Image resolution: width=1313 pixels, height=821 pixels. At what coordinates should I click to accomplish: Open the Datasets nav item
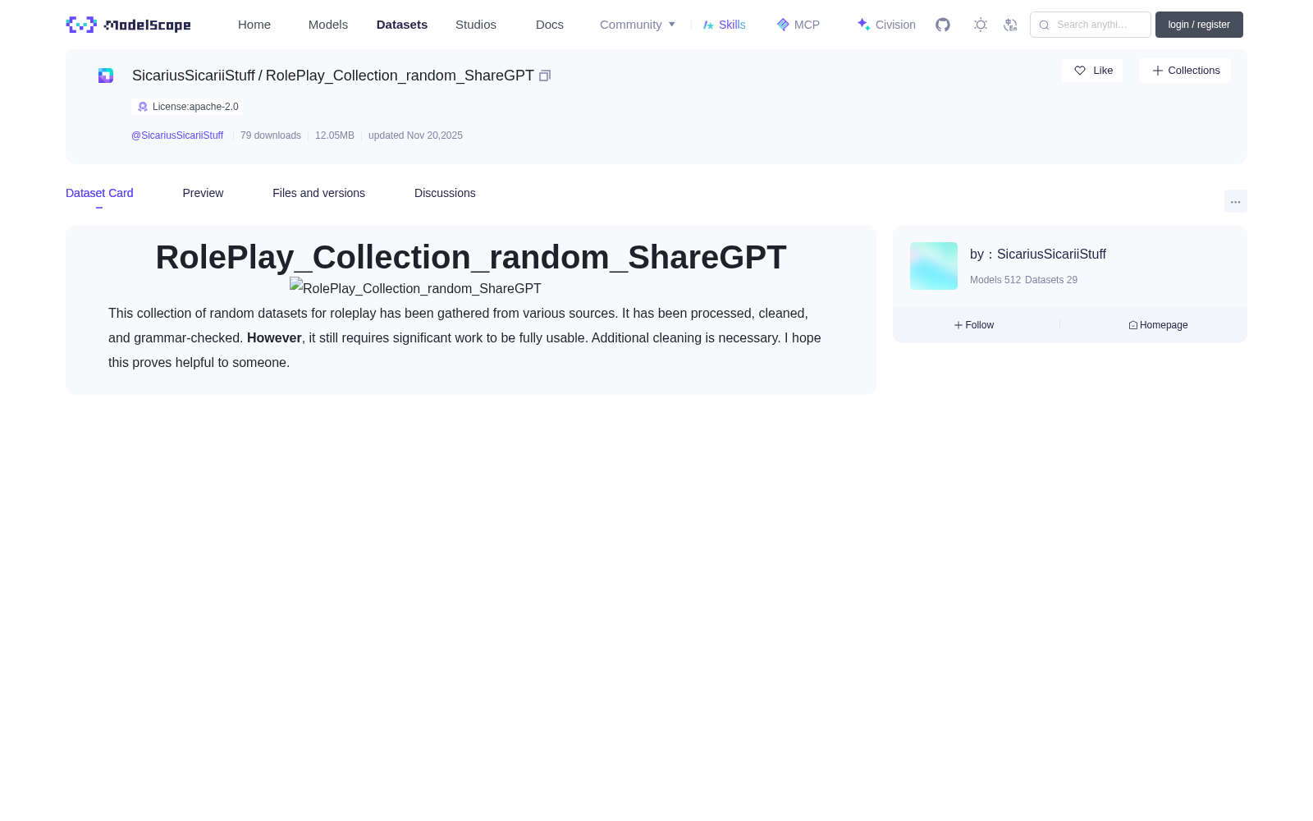pyautogui.click(x=402, y=25)
